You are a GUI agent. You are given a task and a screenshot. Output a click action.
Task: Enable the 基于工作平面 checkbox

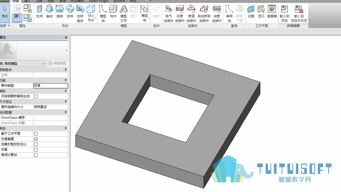(36, 134)
